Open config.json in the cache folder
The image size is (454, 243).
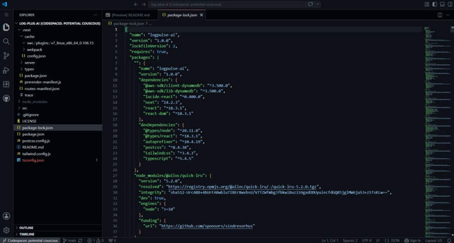(x=57, y=56)
